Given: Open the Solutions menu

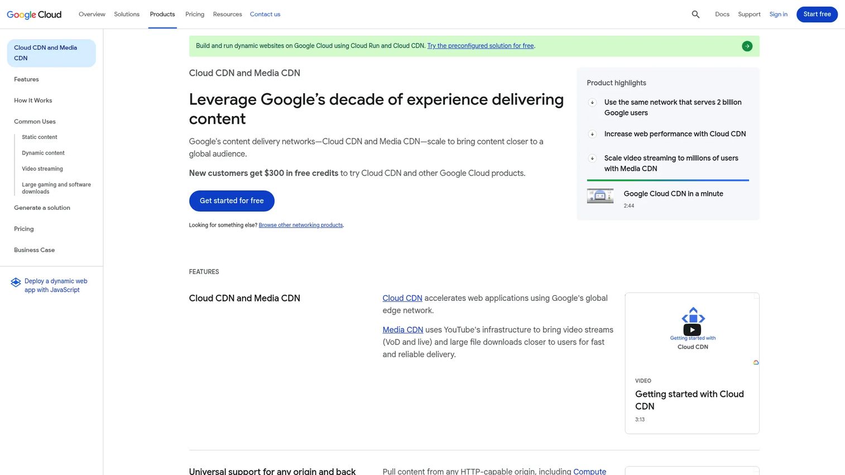Looking at the screenshot, I should 127,15.
